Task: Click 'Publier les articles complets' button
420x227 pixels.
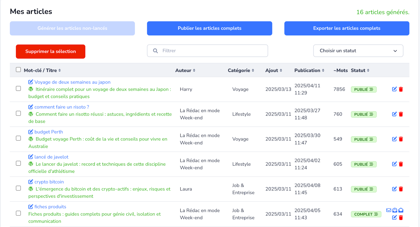Action: point(209,28)
